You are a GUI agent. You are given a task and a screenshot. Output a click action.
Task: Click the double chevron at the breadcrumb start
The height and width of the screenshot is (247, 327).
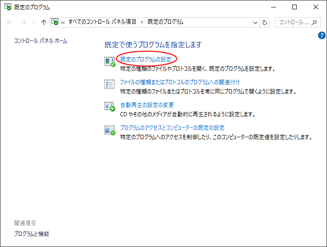coord(63,22)
